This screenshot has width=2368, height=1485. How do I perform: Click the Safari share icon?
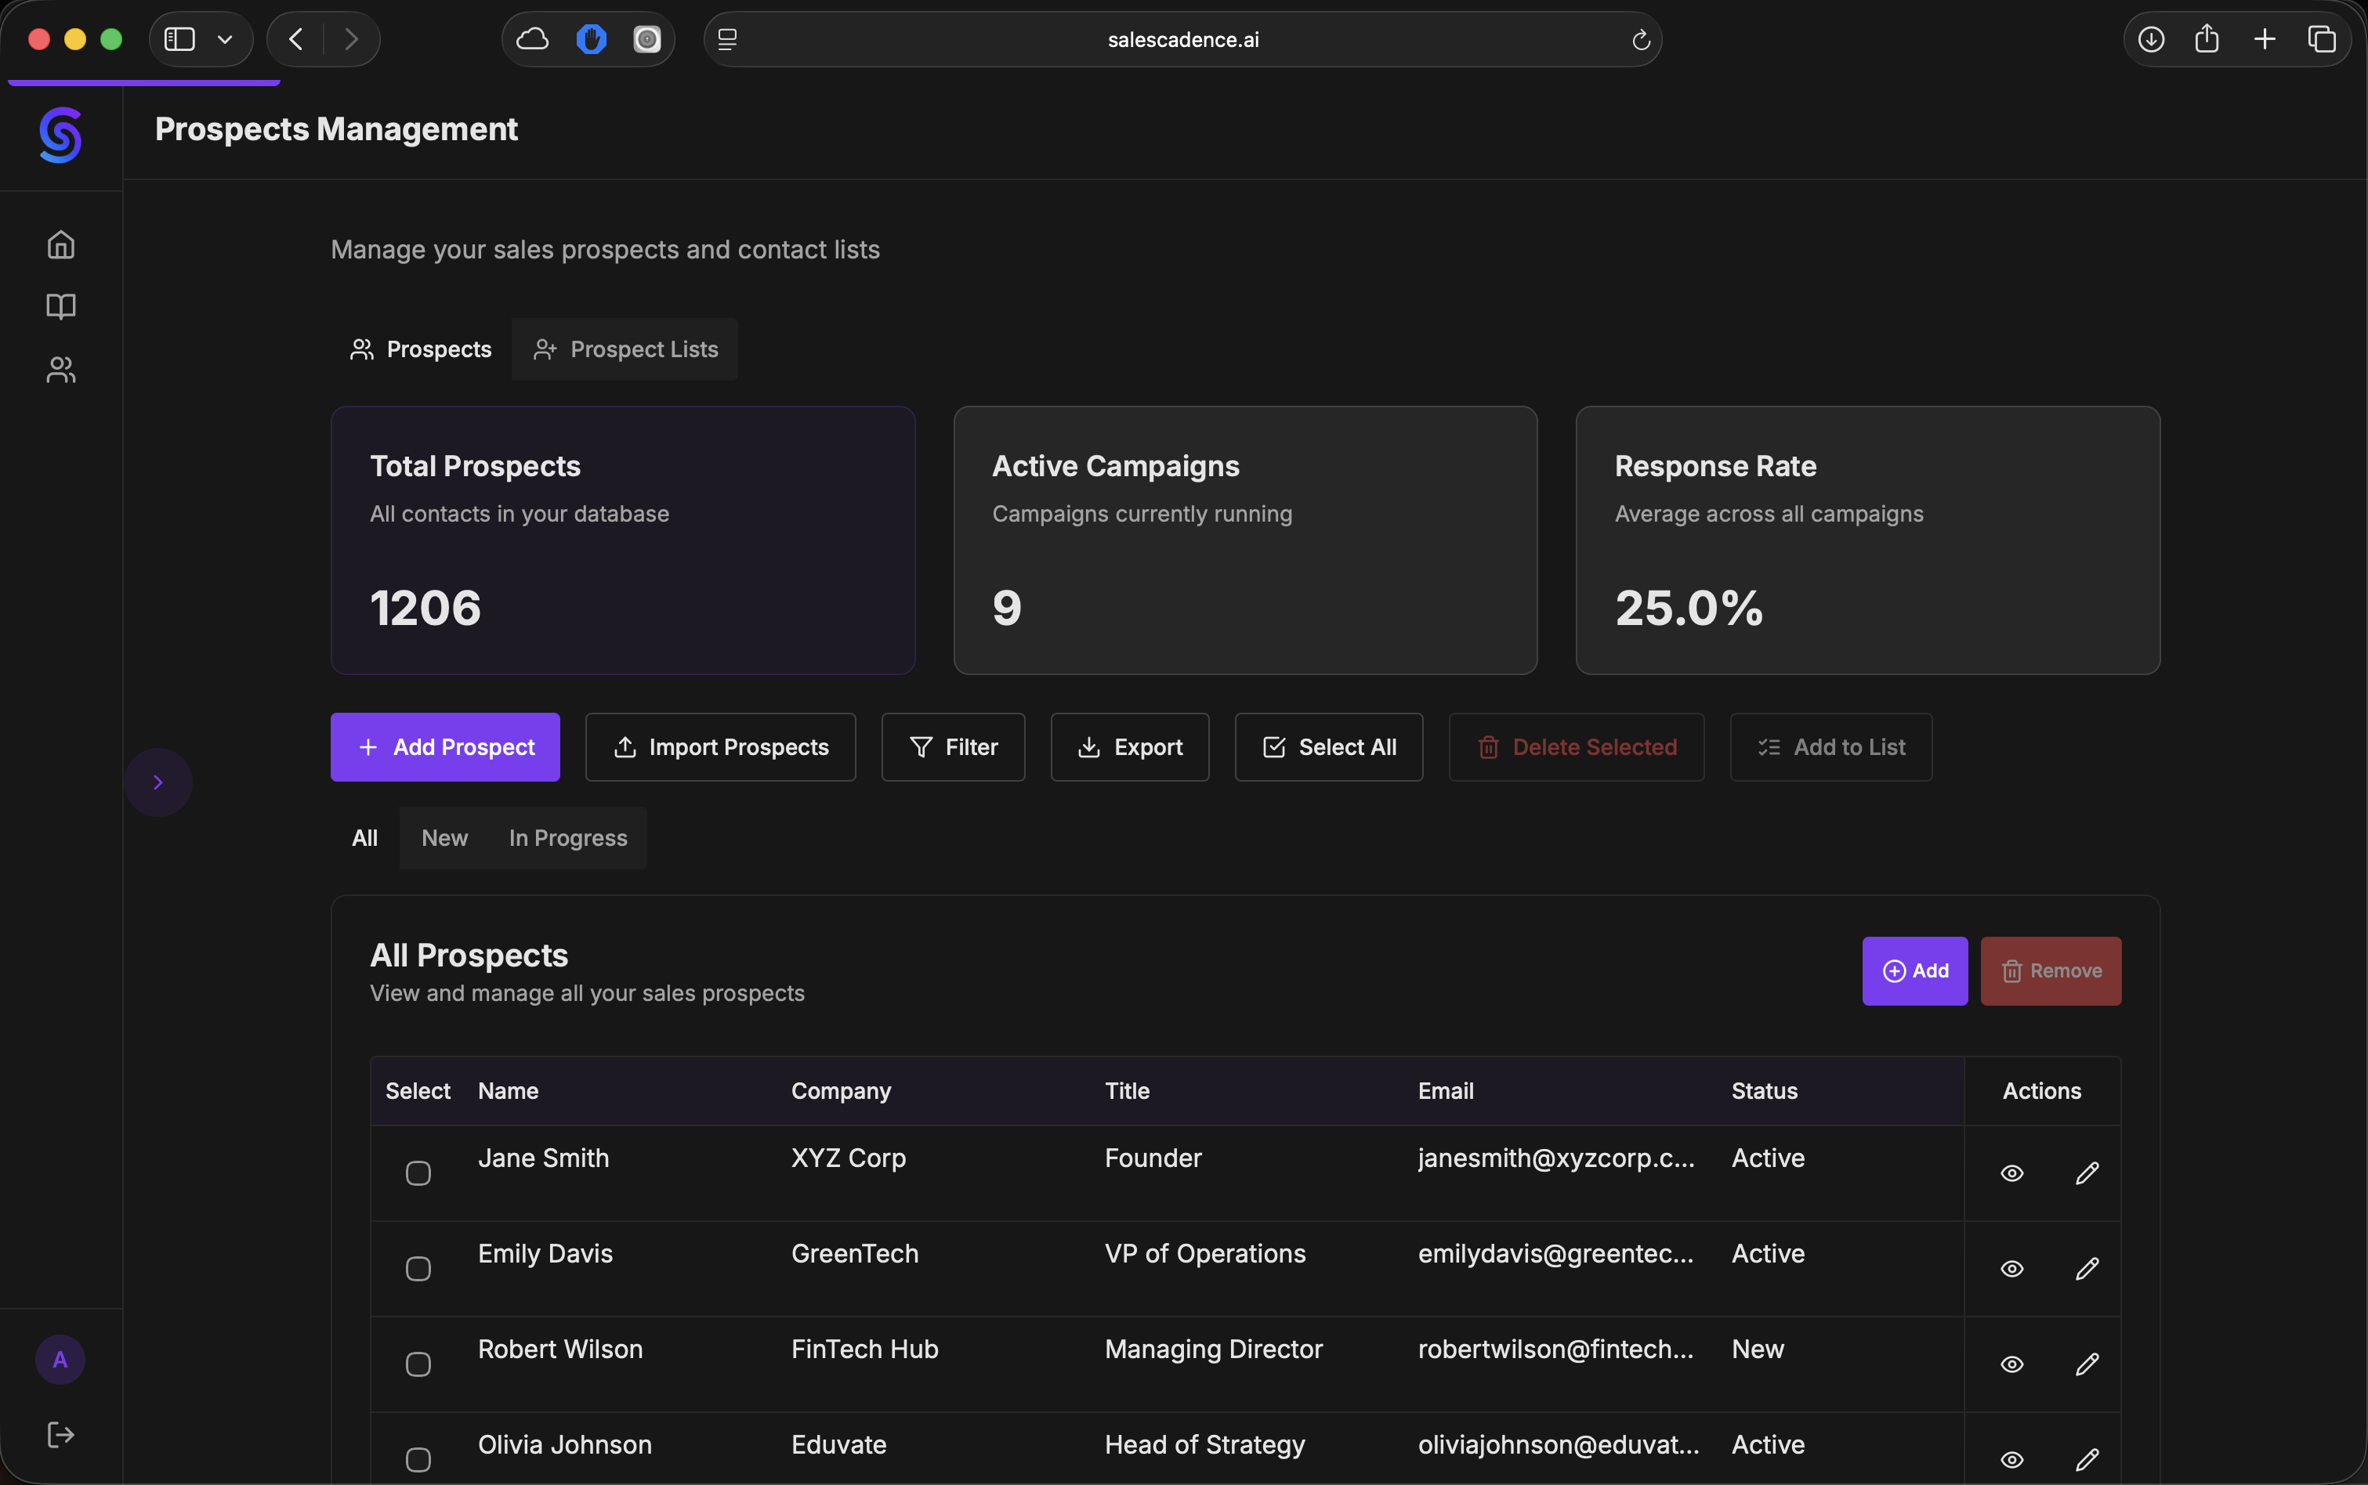[2206, 38]
